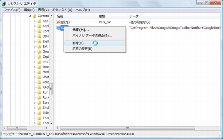Click tree pane scroll up arrow
This screenshot has width=223, height=139.
point(51,16)
